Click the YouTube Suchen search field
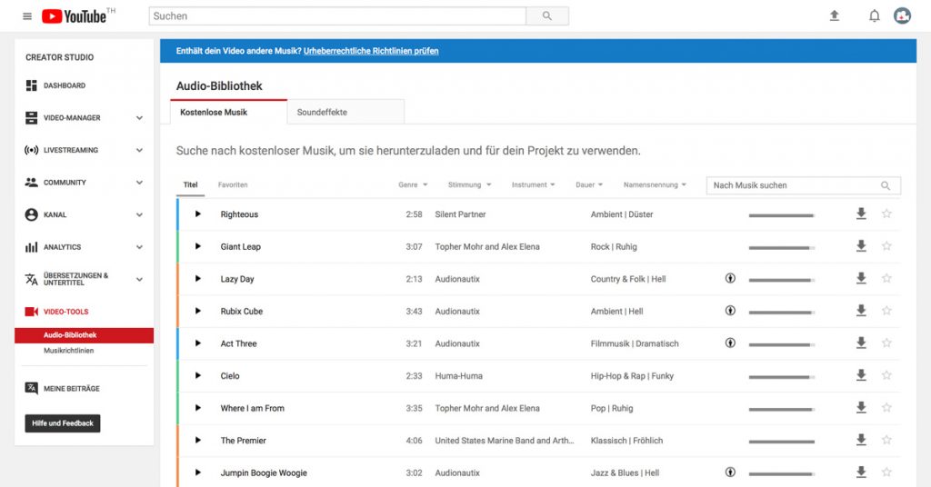The width and height of the screenshot is (931, 487). click(337, 16)
